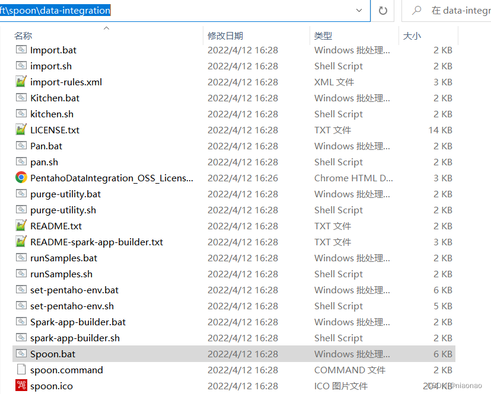491x394 pixels.
Task: Click the Spark-app-builder.bat file icon
Action: coord(21,321)
